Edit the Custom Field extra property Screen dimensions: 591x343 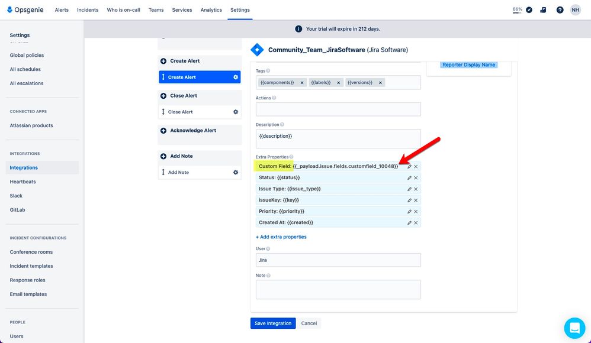(409, 166)
